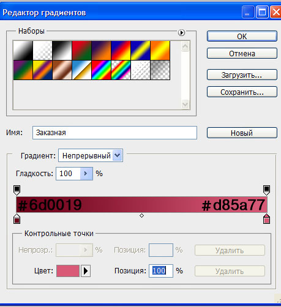Screen dimensions: 281x307
Task: Select the spectrum rainbow gradient preset
Action: [x=102, y=70]
